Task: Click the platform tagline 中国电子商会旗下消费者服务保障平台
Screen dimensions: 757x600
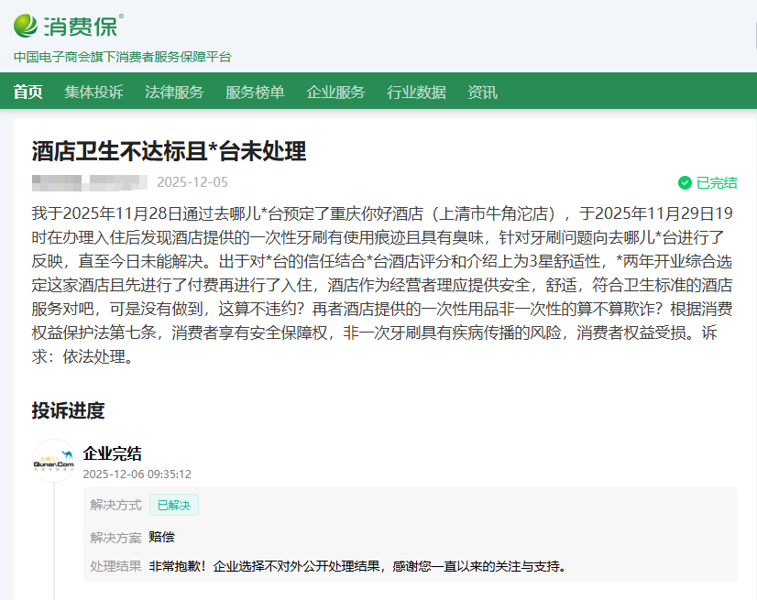Action: (x=122, y=57)
